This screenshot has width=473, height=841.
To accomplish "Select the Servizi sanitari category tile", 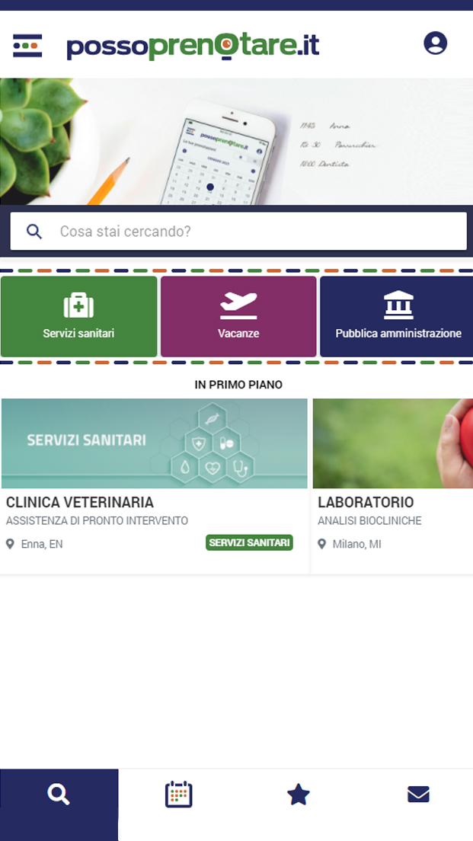I will (x=79, y=316).
